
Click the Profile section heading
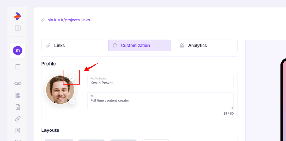pos(49,64)
